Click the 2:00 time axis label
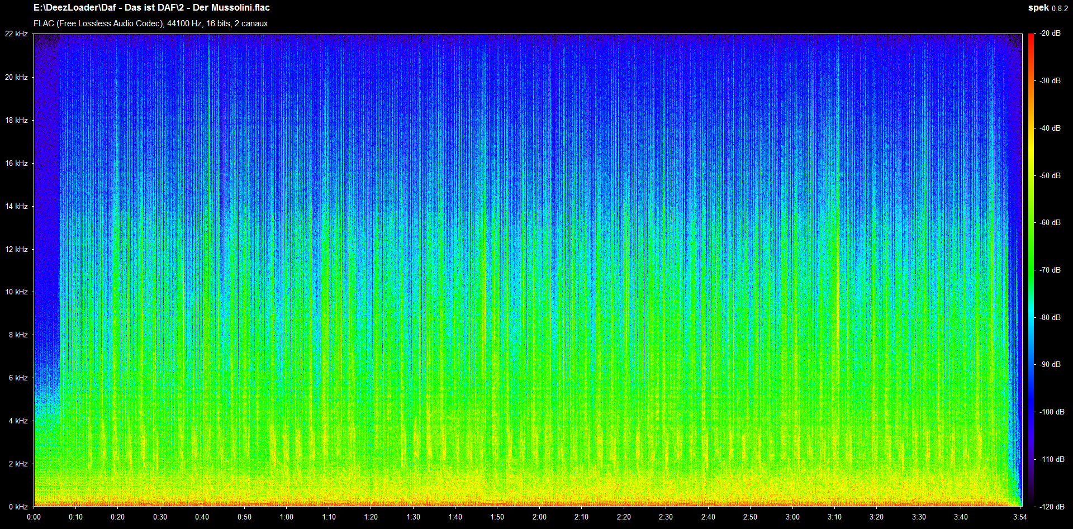This screenshot has width=1073, height=529. point(539,517)
